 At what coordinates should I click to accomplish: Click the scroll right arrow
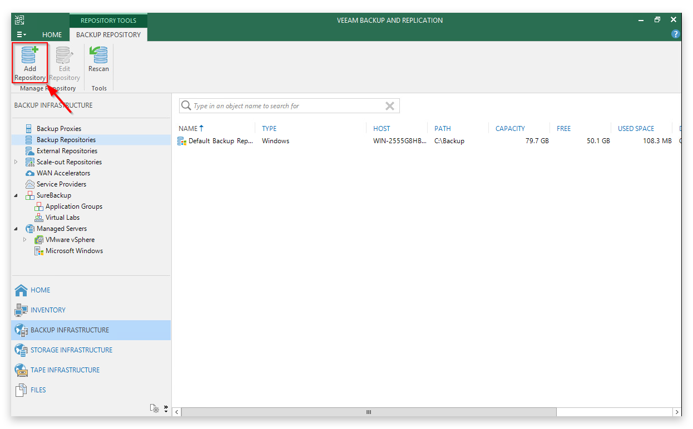point(677,412)
